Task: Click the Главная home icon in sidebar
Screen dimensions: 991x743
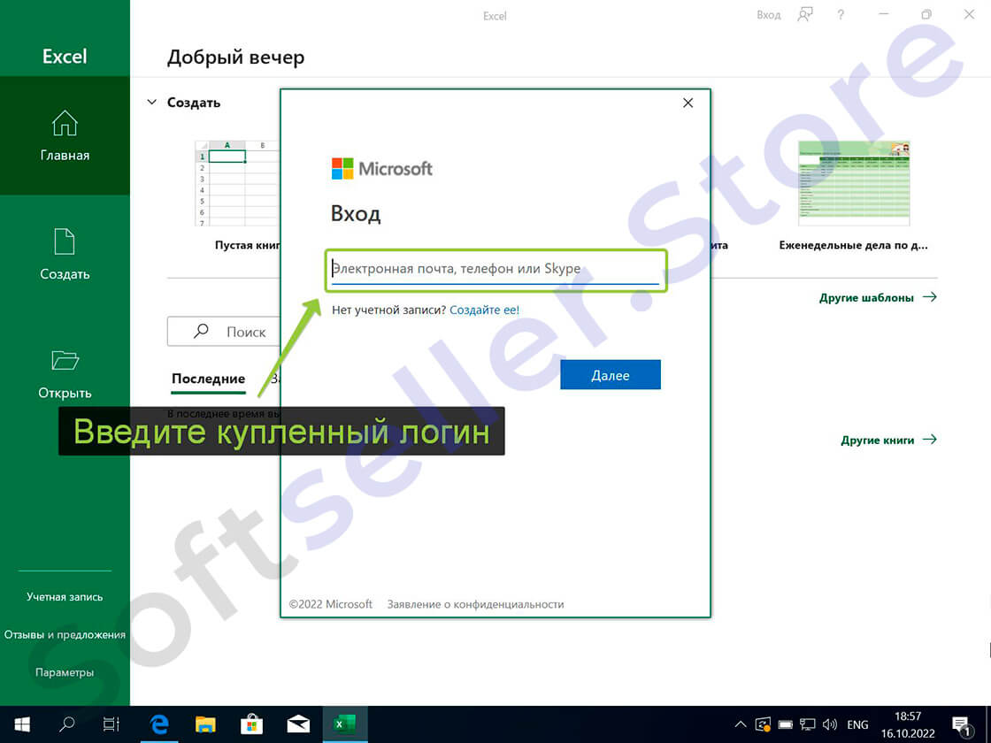Action: [65, 124]
